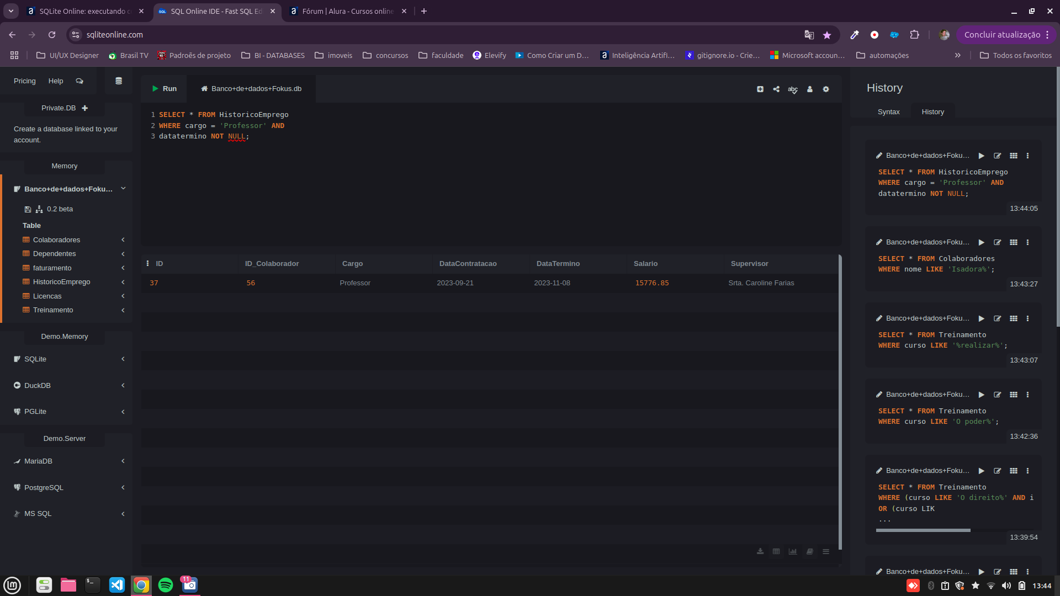Click inside the SQL editor line 3
The image size is (1060, 596).
tap(204, 136)
